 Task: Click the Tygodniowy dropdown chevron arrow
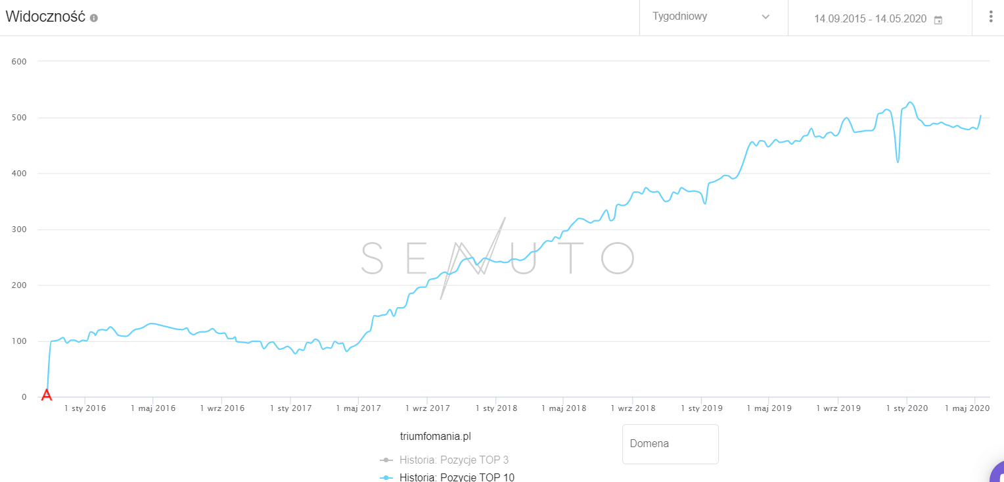pyautogui.click(x=765, y=17)
